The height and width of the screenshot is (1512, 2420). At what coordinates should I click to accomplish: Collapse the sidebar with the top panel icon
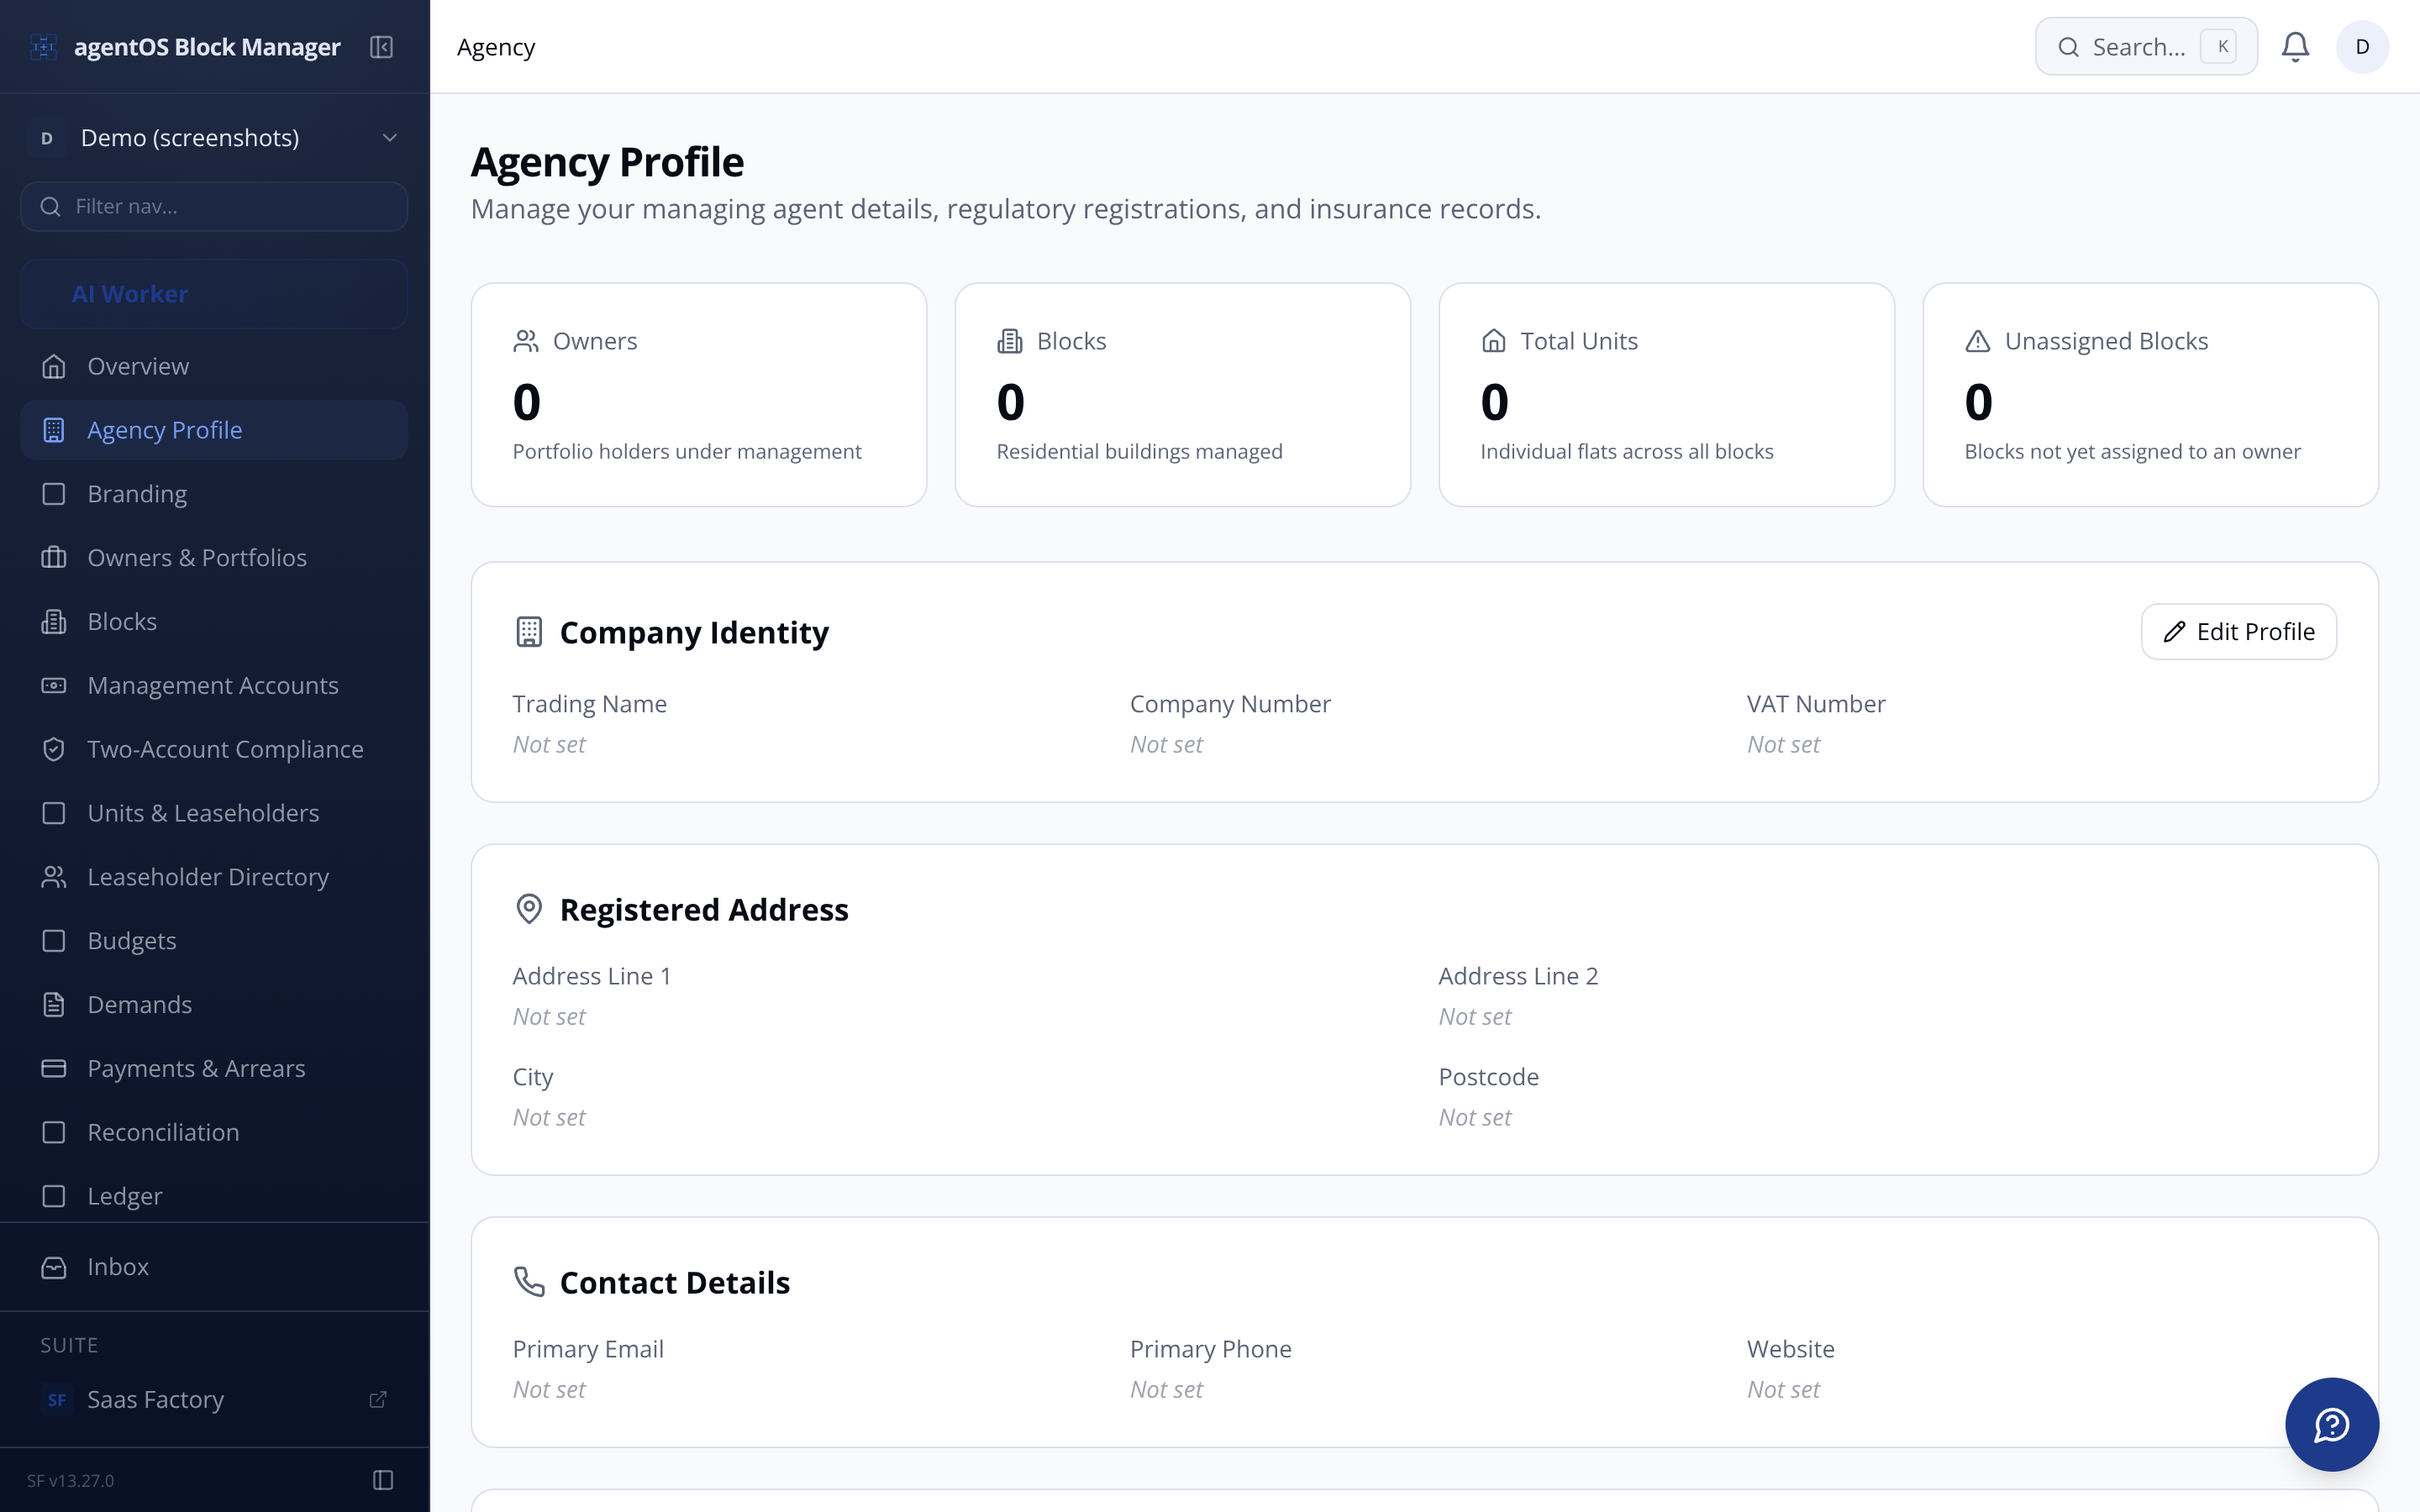point(381,47)
